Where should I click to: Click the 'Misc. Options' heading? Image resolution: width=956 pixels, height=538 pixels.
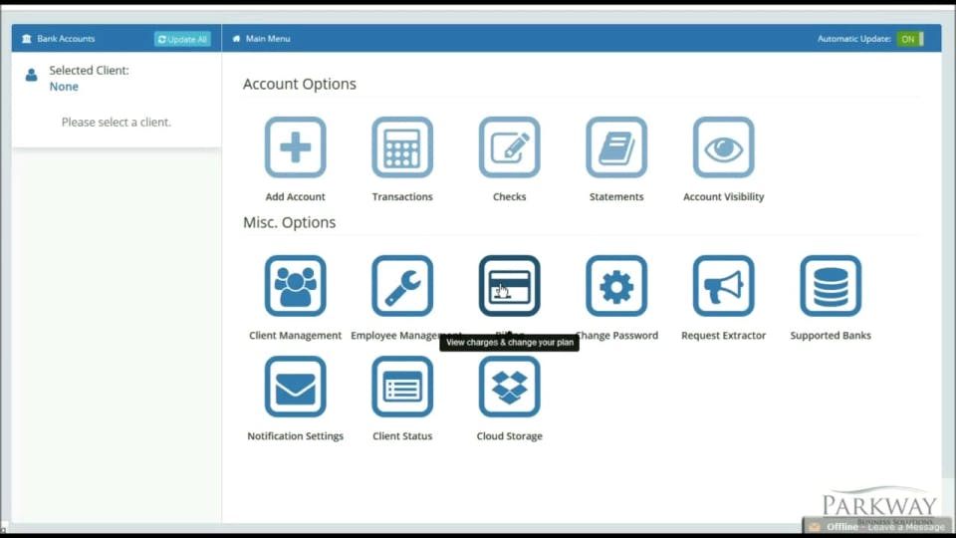tap(289, 222)
